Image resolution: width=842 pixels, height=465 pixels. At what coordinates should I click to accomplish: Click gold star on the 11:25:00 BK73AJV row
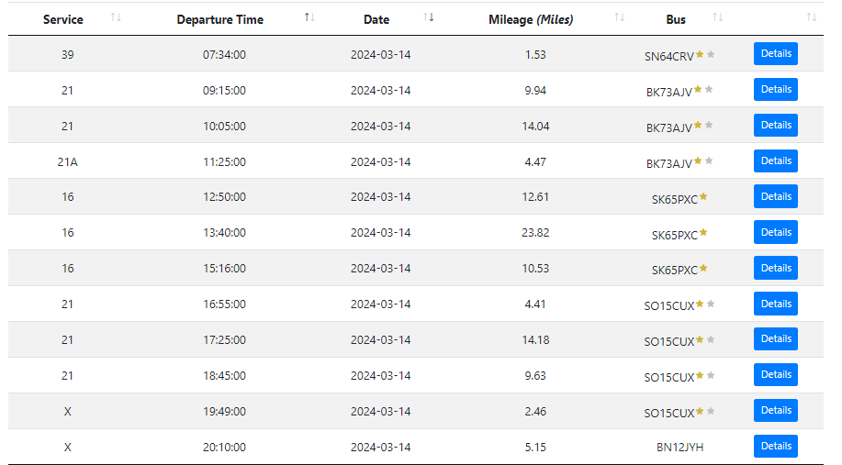pos(698,161)
